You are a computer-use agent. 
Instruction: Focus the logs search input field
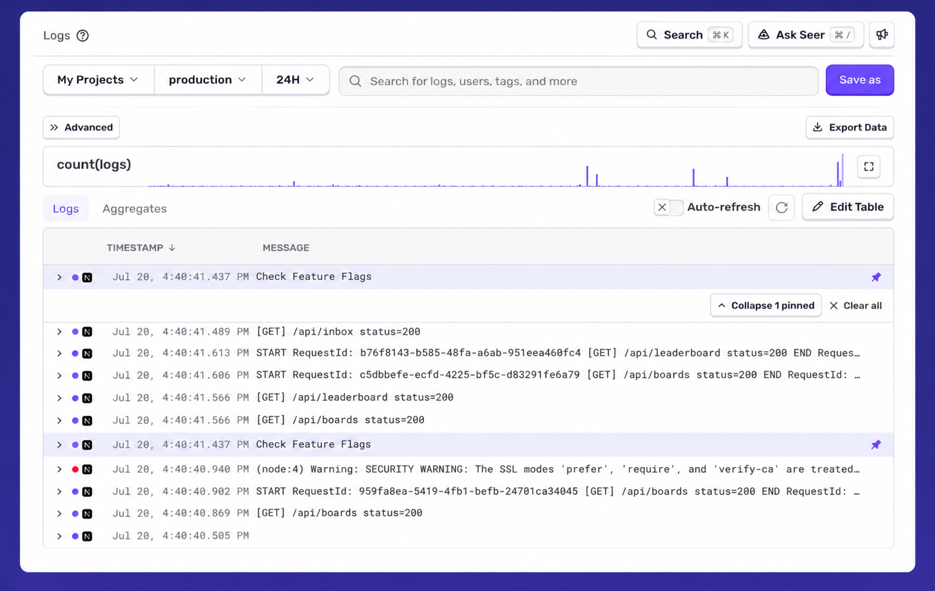pyautogui.click(x=579, y=81)
